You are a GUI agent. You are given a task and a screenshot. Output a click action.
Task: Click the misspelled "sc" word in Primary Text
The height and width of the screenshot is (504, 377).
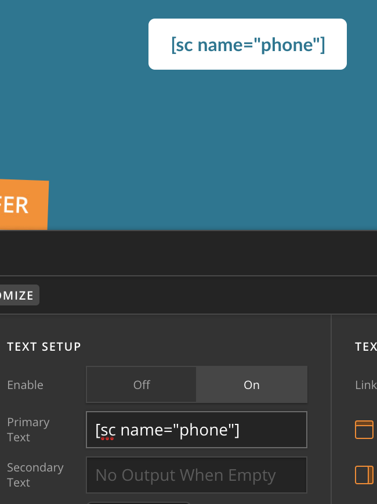(108, 430)
